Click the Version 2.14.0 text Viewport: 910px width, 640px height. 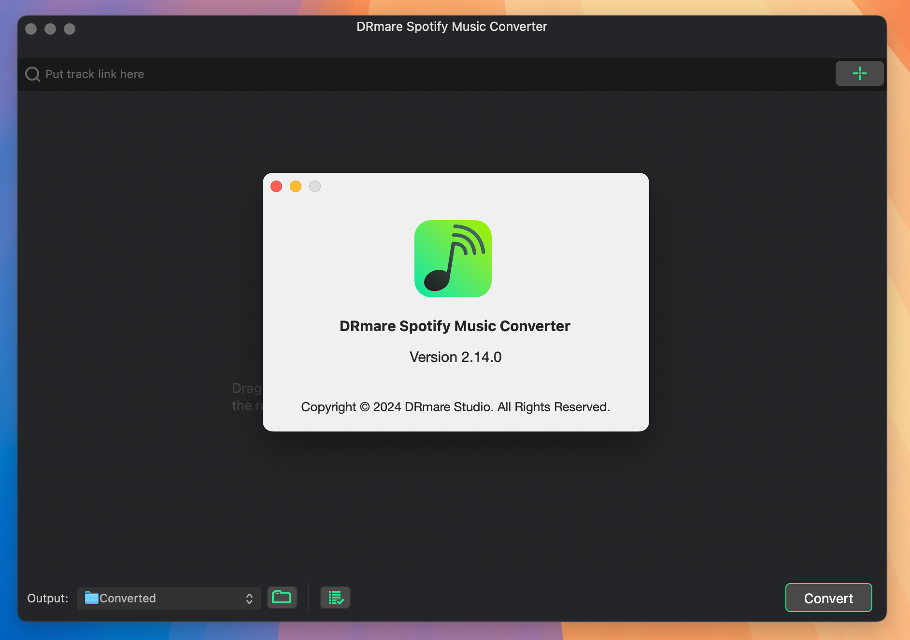coord(455,357)
